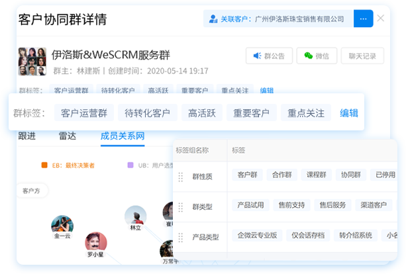
Task: Click the 产品类型 tag group name
Action: [x=205, y=237]
